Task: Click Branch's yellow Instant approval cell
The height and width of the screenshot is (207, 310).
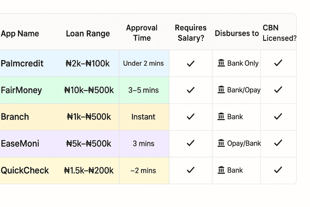Action: [143, 117]
